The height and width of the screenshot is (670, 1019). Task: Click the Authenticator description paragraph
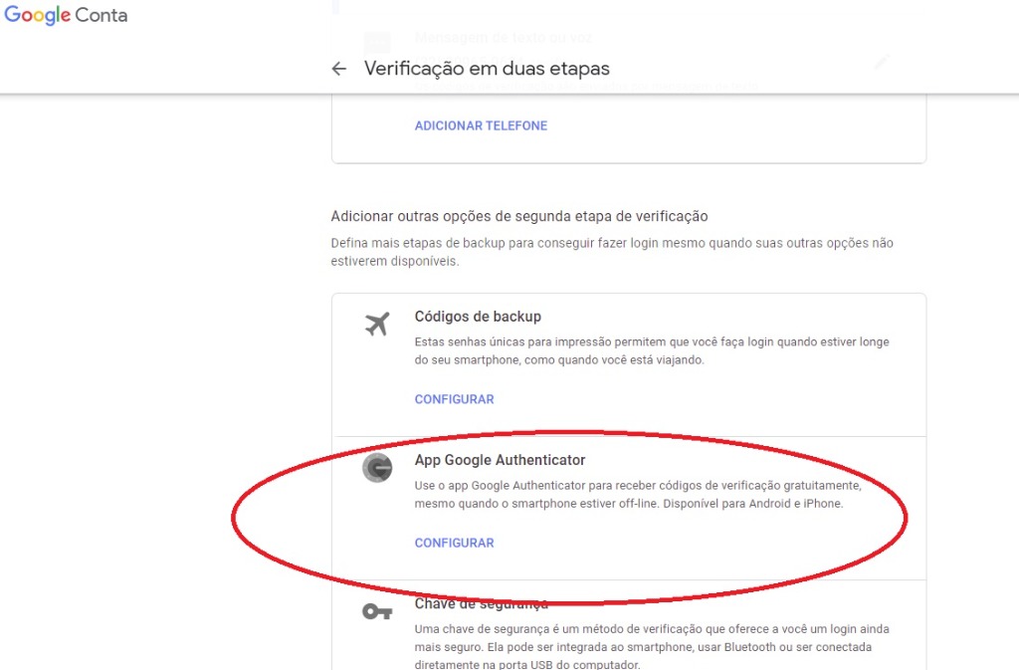point(637,494)
